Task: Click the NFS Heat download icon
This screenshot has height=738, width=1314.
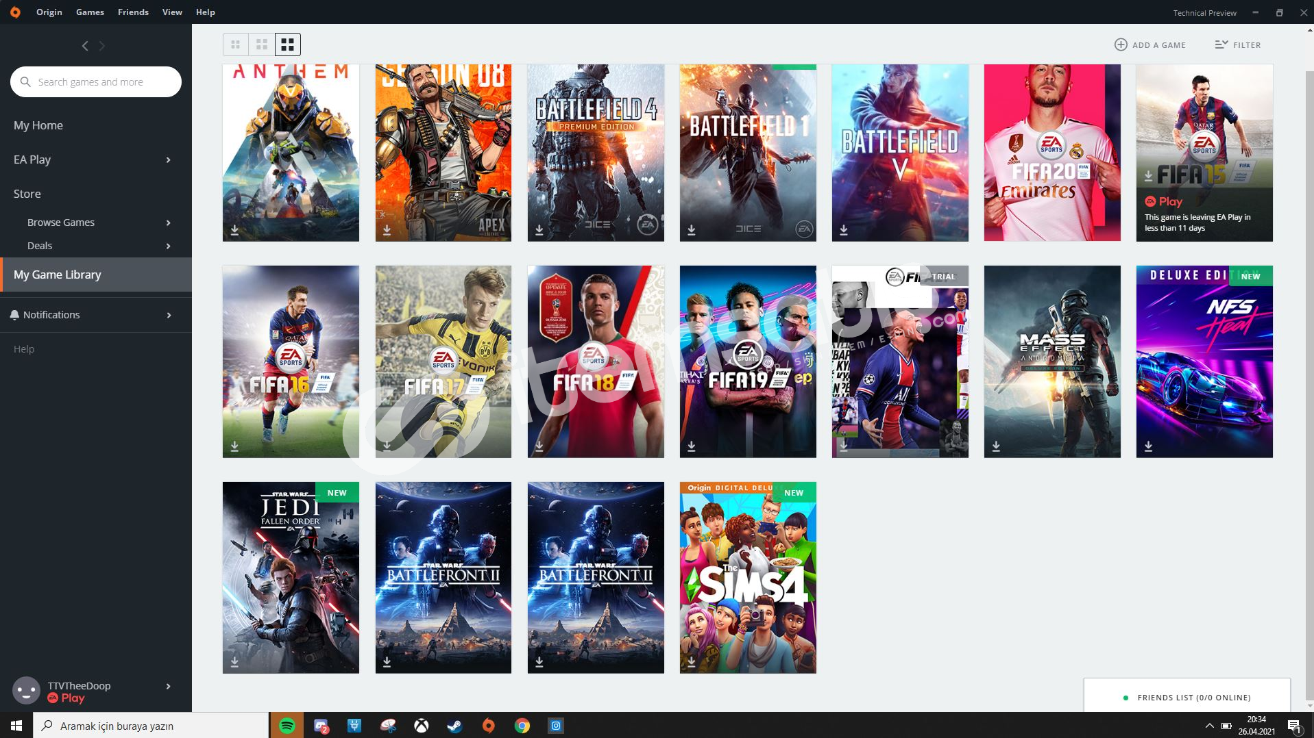Action: tap(1148, 446)
